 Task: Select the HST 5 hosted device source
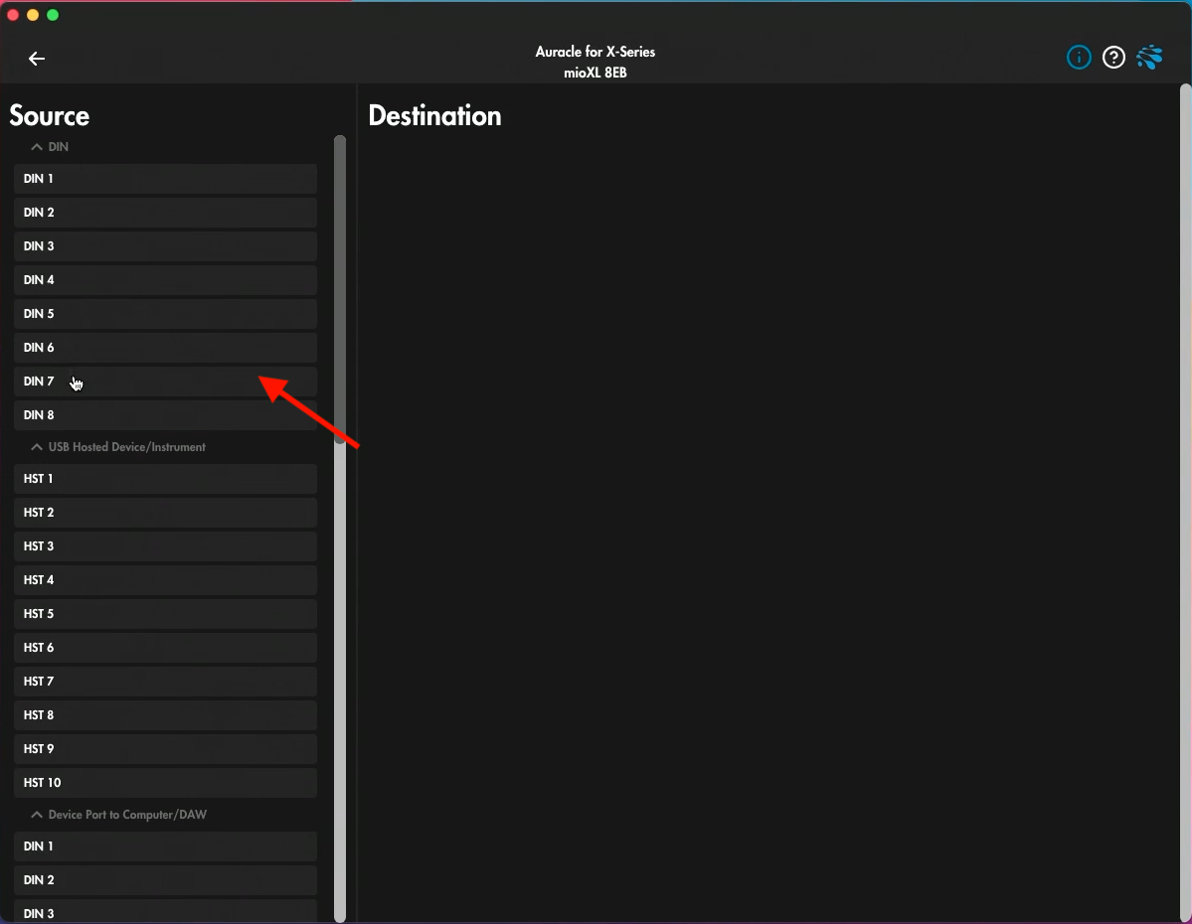[165, 614]
